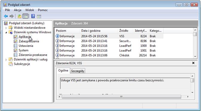Select the Zabezpieczenia log tree item
The image size is (201, 111).
coord(29,41)
